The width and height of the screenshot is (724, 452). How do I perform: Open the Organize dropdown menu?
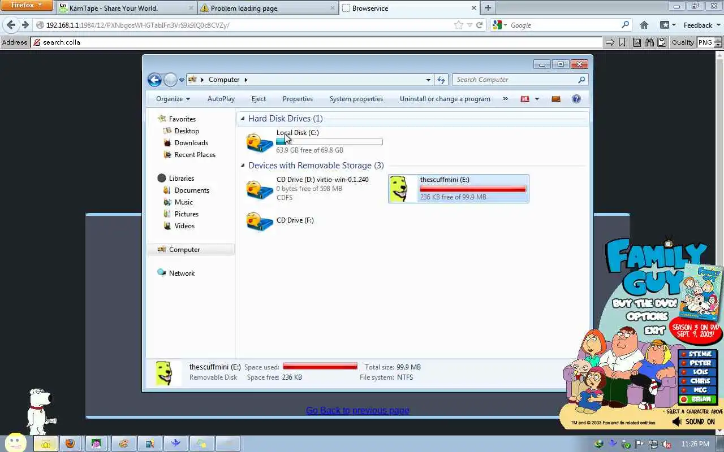point(173,99)
